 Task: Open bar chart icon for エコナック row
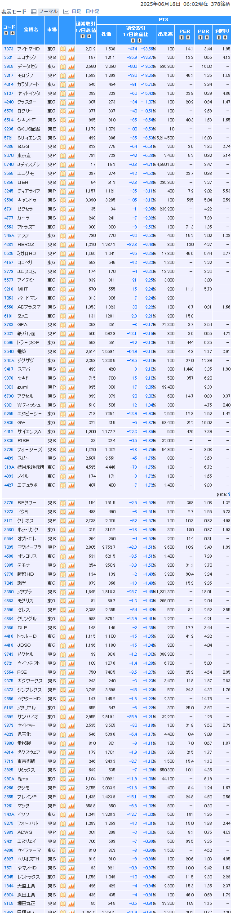[63, 58]
